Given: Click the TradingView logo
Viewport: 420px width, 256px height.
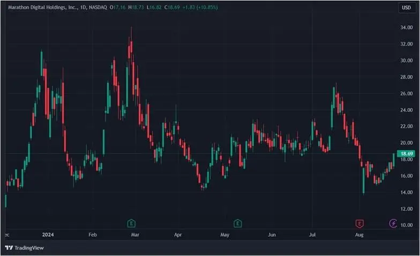Looking at the screenshot, I should (x=24, y=247).
